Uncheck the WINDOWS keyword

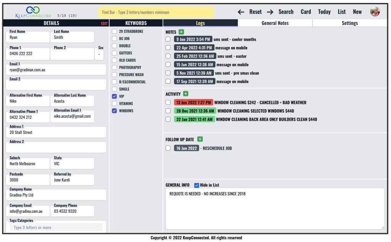115,111
